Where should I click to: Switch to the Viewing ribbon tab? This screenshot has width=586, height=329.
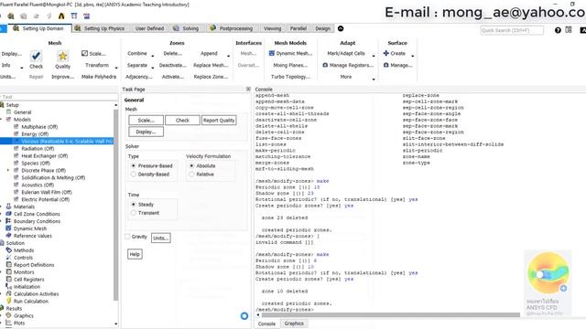click(x=273, y=28)
